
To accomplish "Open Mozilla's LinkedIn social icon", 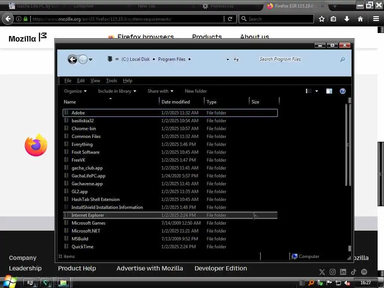I will (343, 272).
